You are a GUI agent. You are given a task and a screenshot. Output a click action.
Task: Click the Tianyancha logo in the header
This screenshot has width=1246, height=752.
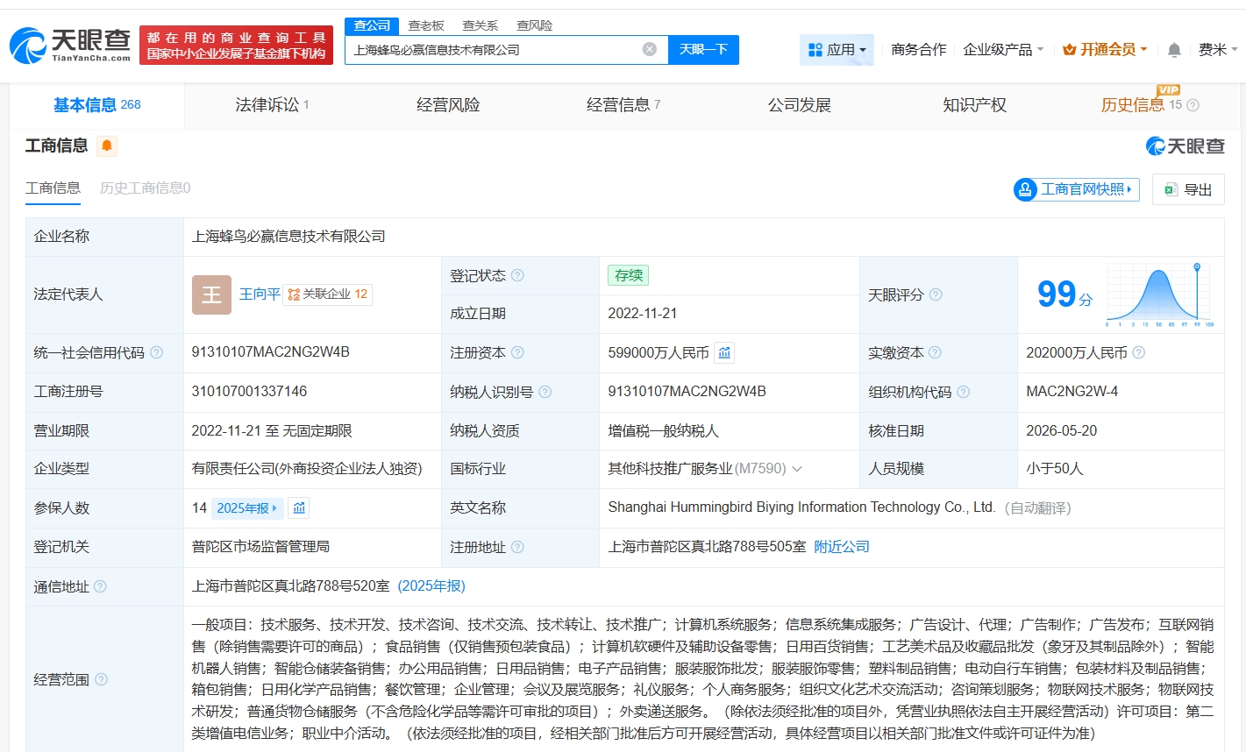tap(70, 46)
